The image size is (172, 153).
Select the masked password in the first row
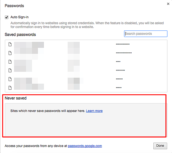point(123,44)
